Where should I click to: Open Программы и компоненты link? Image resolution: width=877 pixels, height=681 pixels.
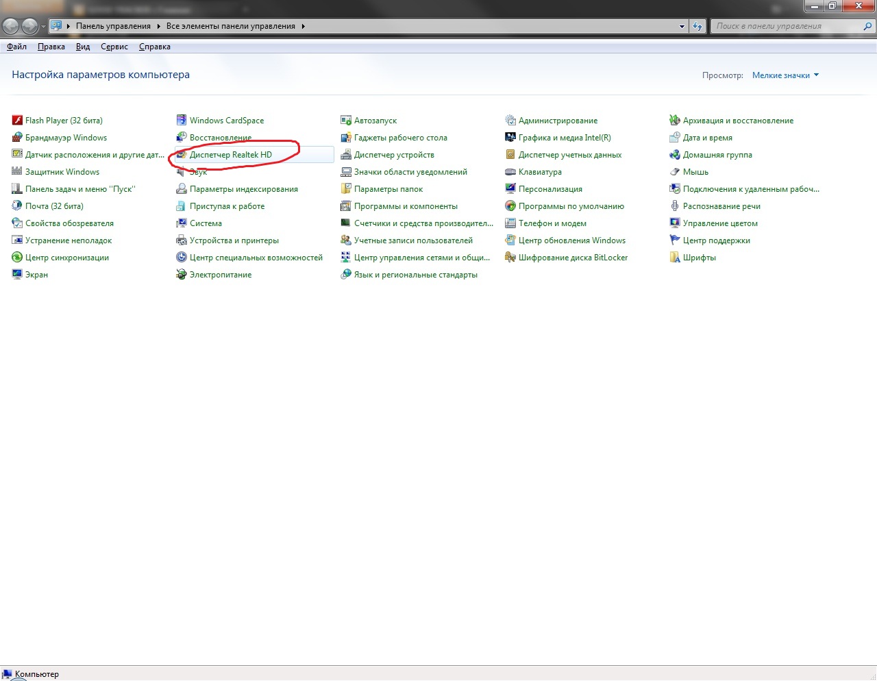406,206
